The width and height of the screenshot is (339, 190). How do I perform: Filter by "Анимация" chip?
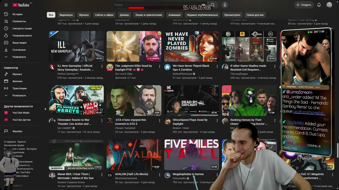click(x=175, y=15)
